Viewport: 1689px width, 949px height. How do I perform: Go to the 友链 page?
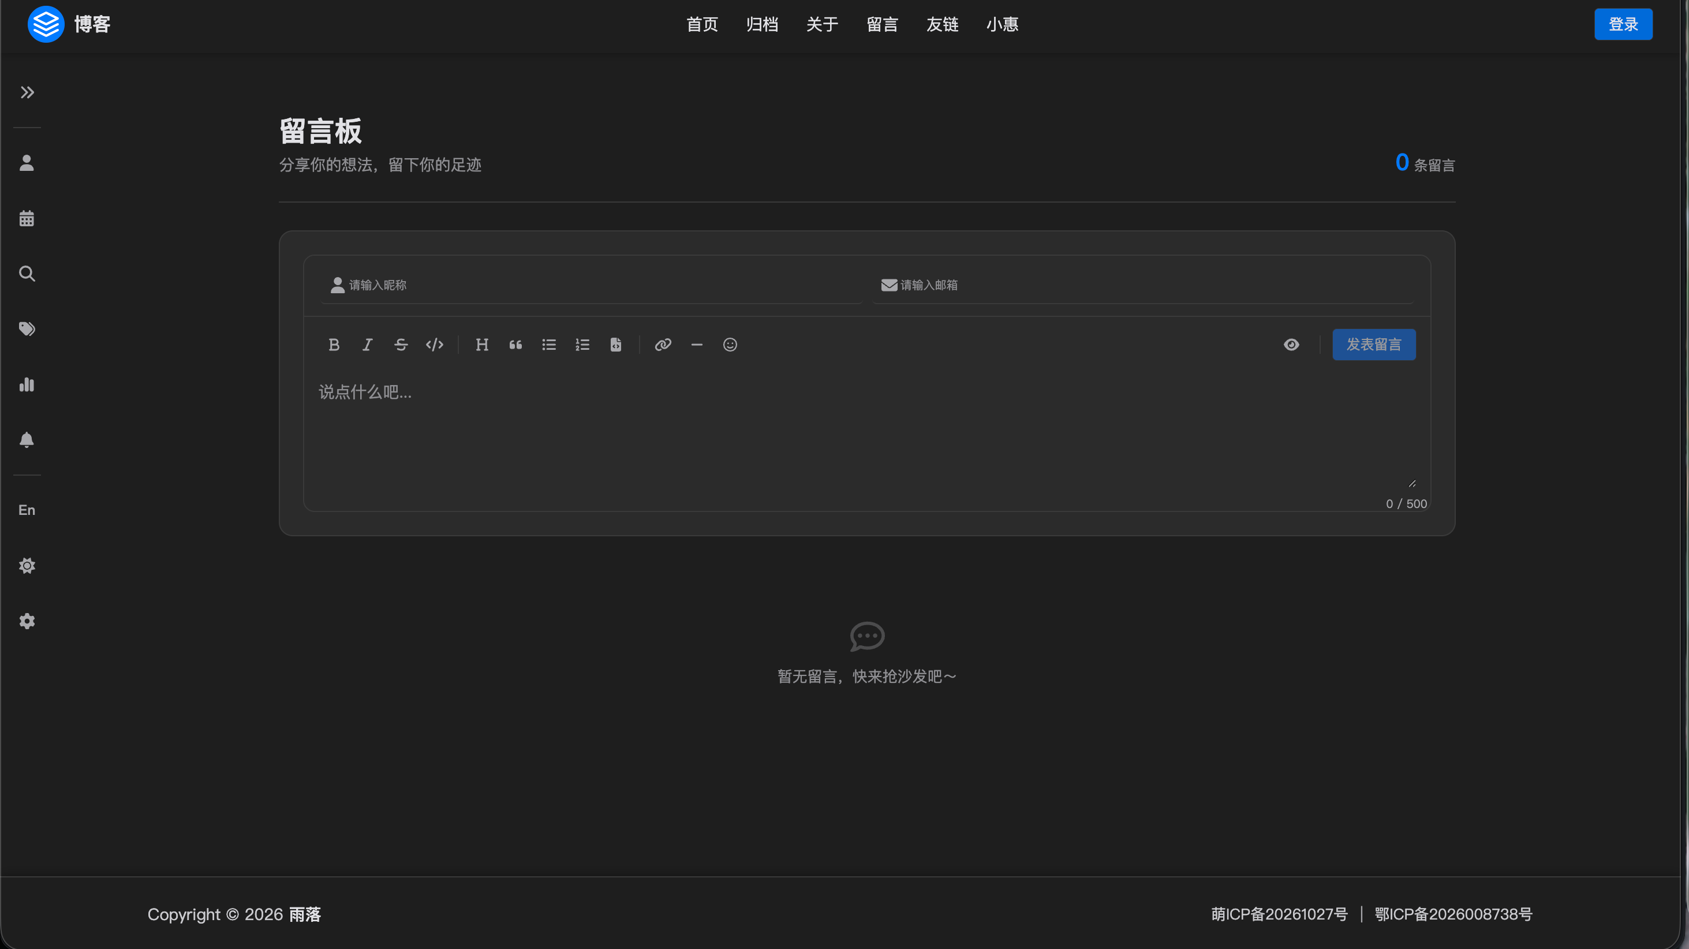point(942,24)
